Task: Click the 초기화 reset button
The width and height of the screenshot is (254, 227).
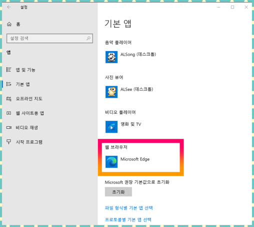Action: tap(118, 192)
